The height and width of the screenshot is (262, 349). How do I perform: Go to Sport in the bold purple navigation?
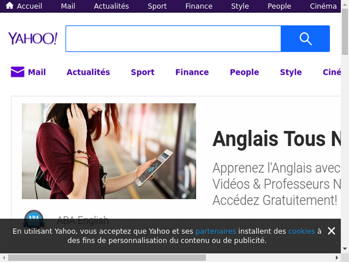pos(143,72)
